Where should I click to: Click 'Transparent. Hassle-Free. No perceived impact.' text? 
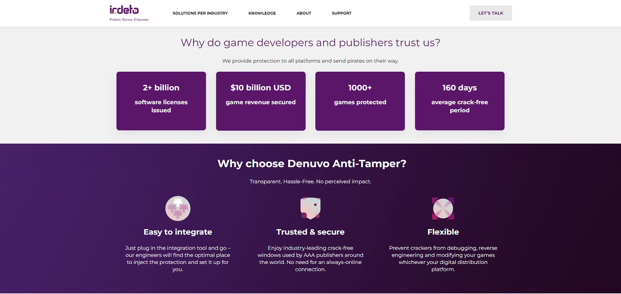point(310,182)
